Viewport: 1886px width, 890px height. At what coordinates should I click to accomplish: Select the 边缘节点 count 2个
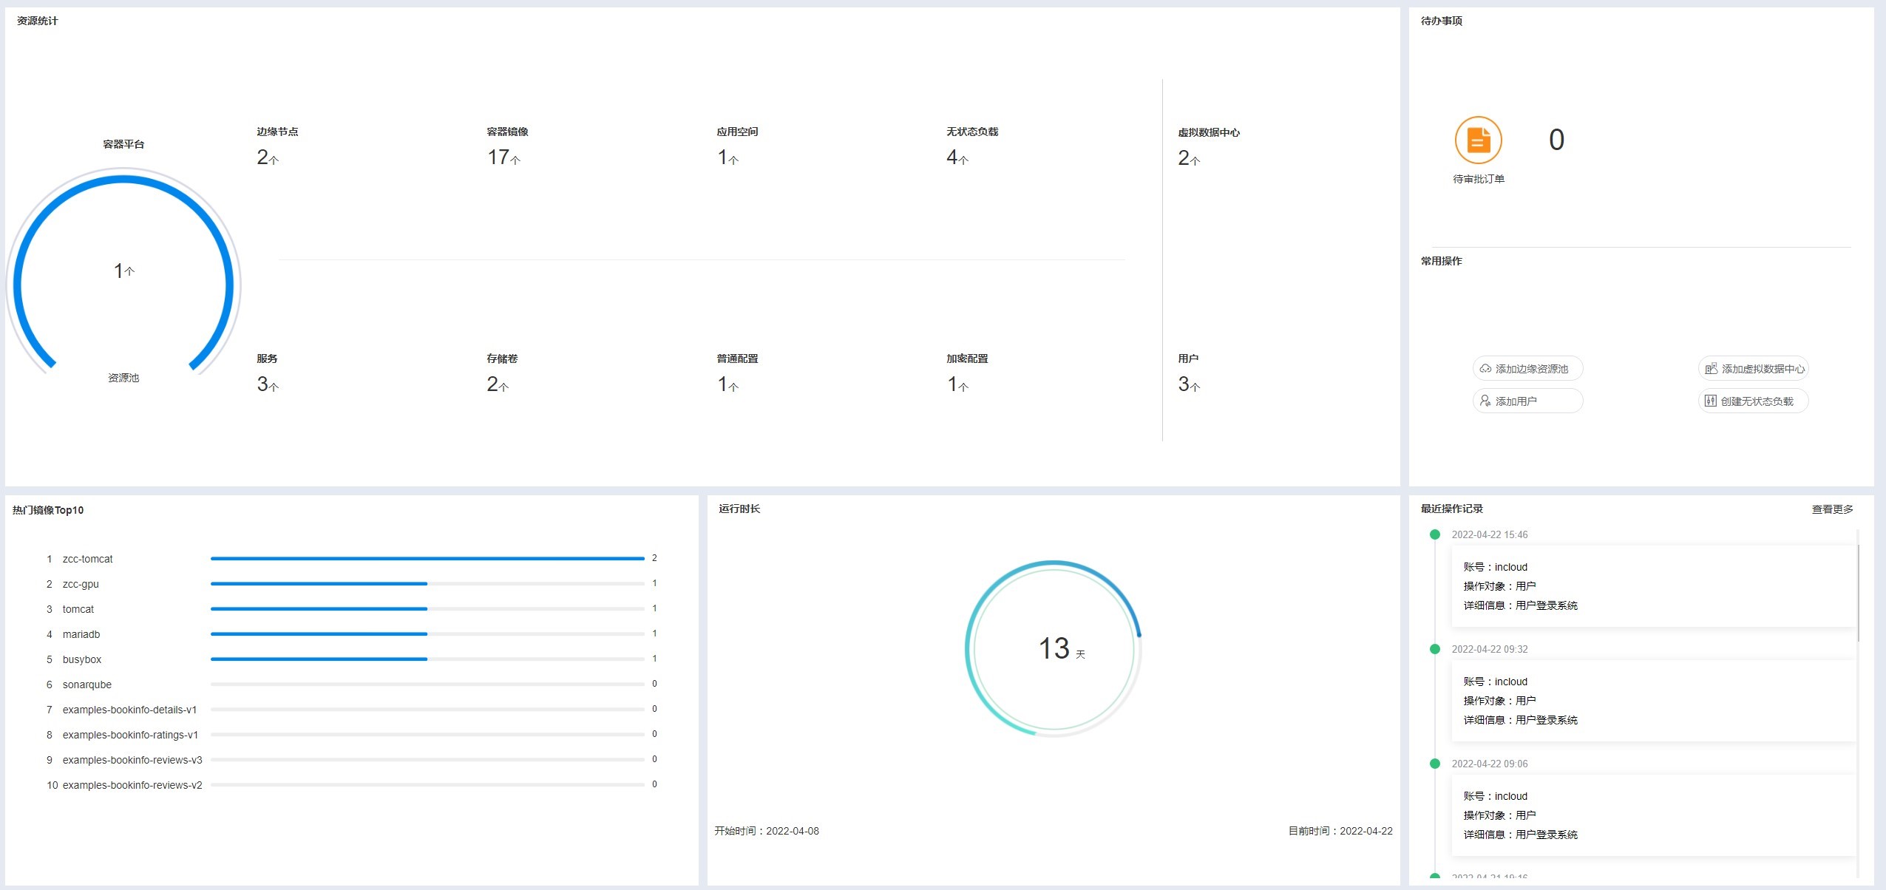point(267,157)
